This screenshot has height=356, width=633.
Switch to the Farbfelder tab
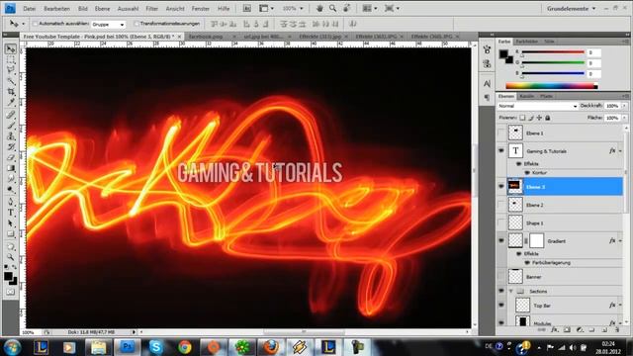coord(527,42)
